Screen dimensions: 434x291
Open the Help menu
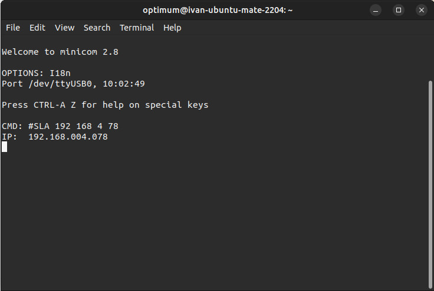pyautogui.click(x=172, y=28)
